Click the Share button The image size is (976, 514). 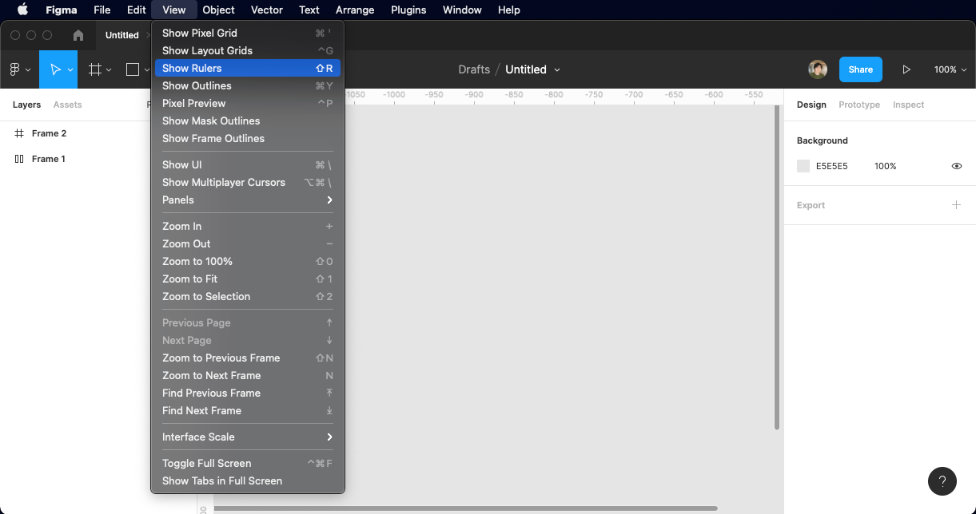coord(861,69)
